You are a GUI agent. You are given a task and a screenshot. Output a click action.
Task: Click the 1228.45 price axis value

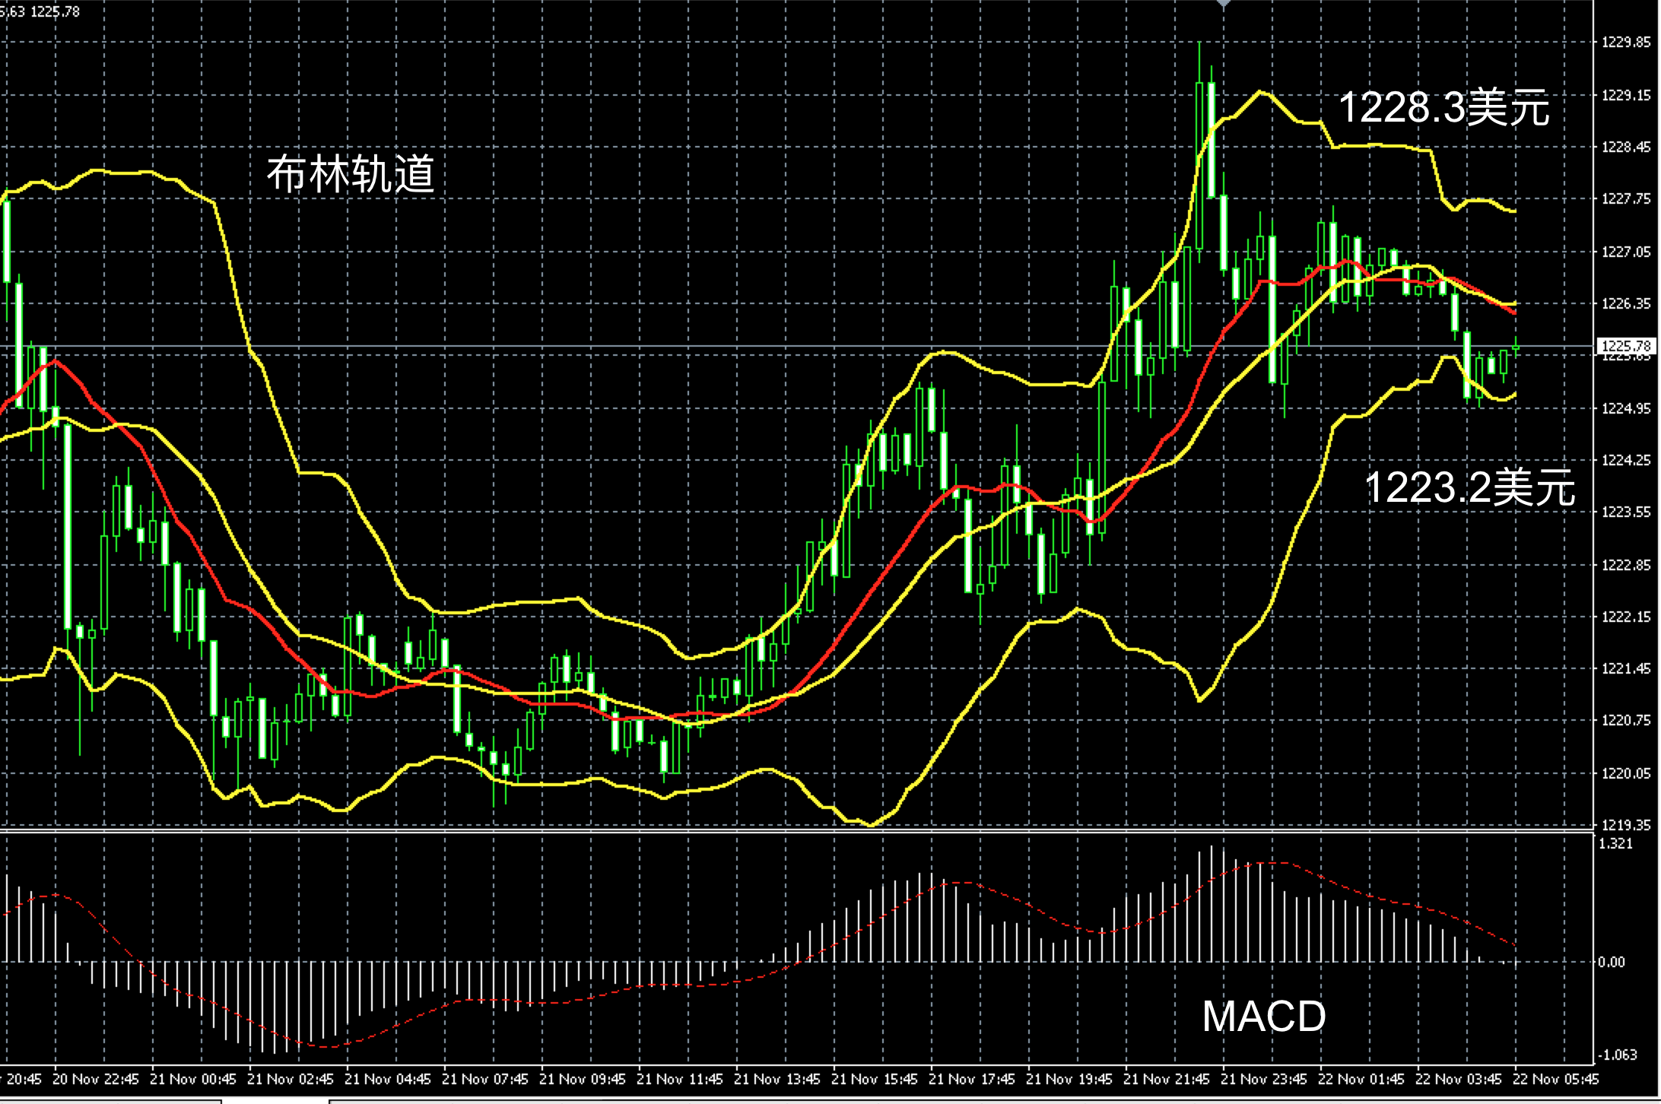tap(1626, 147)
